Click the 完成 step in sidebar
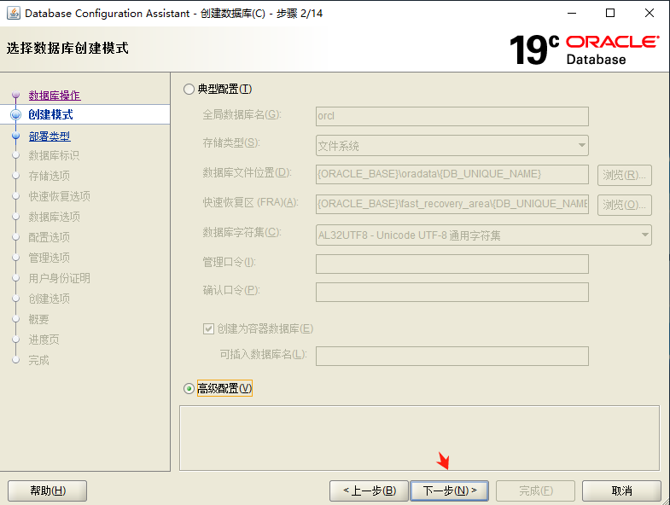Viewport: 670px width, 505px height. (x=39, y=361)
